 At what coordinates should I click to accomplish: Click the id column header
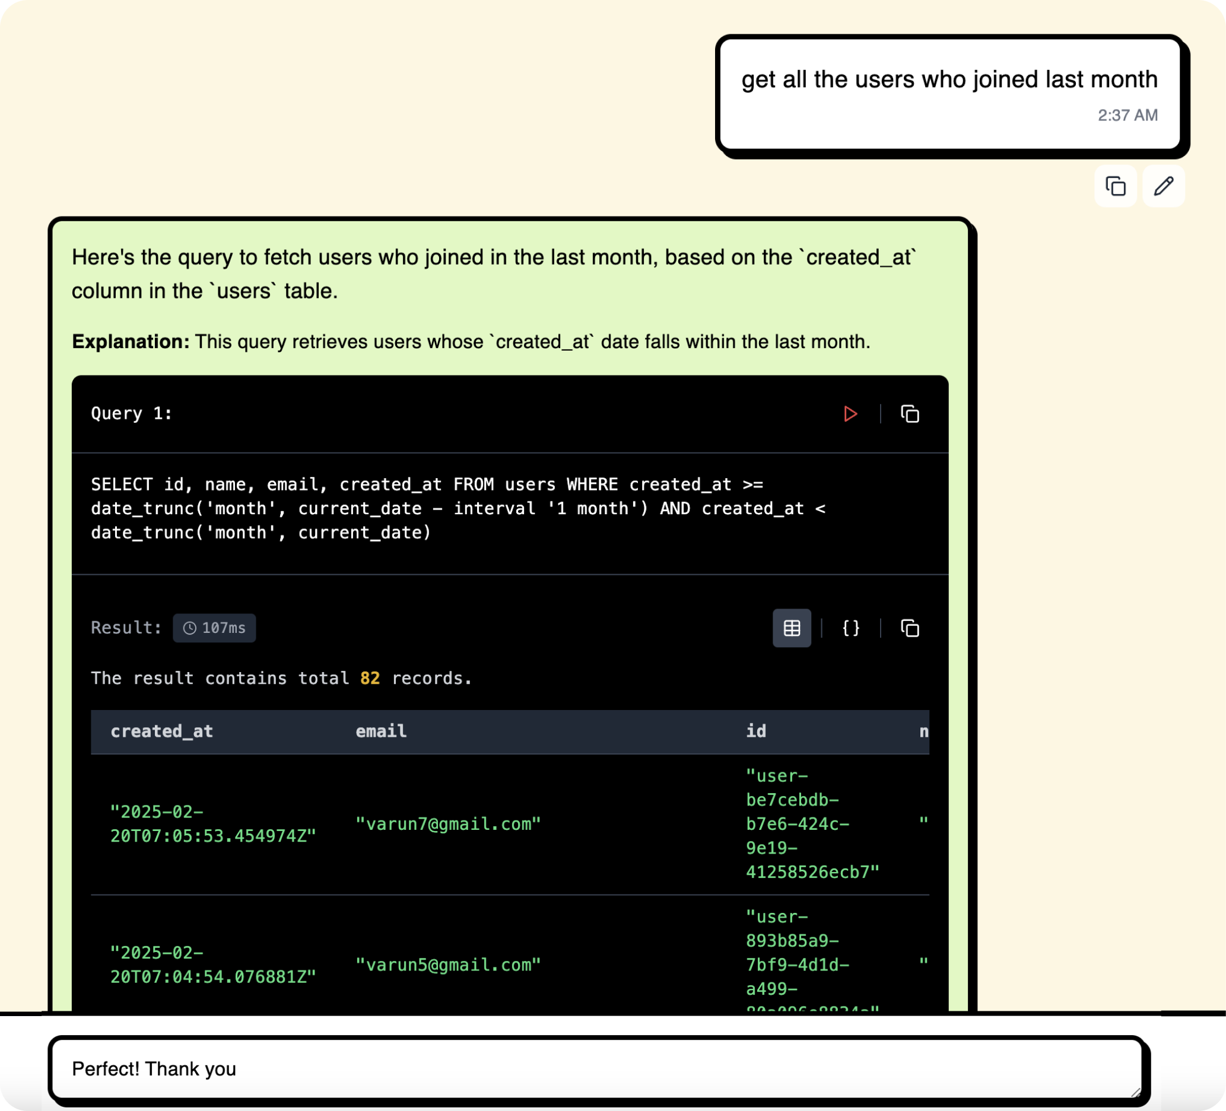[x=756, y=731]
